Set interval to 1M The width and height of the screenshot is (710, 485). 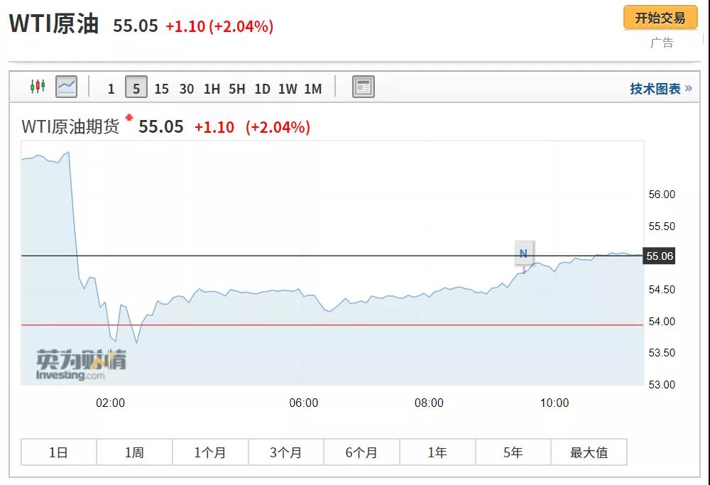313,89
